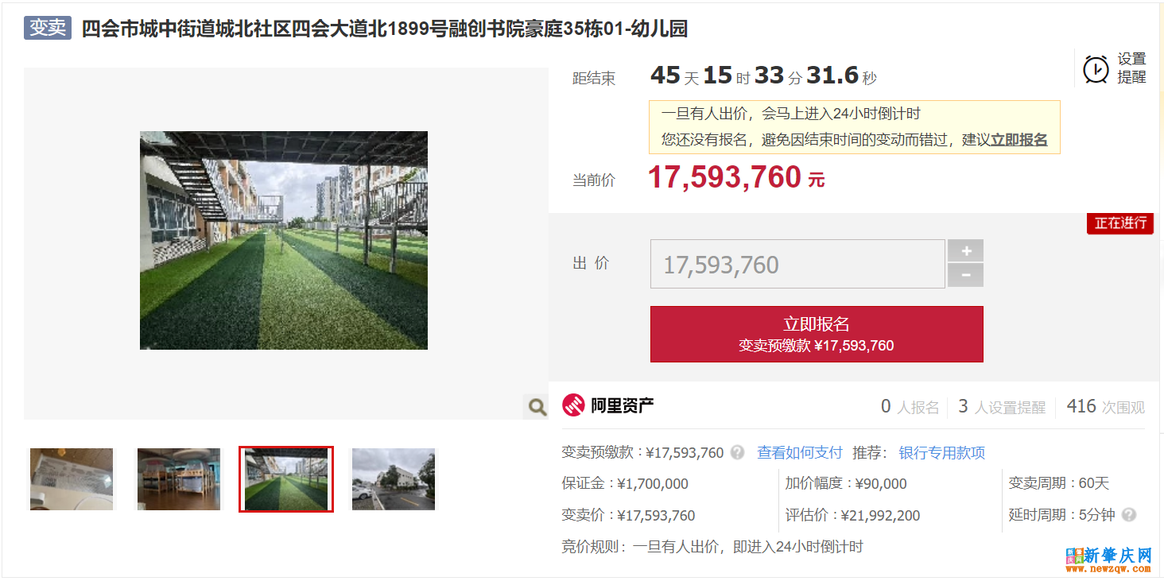
Task: Click the 阿里资产 logo icon
Action: click(x=573, y=405)
